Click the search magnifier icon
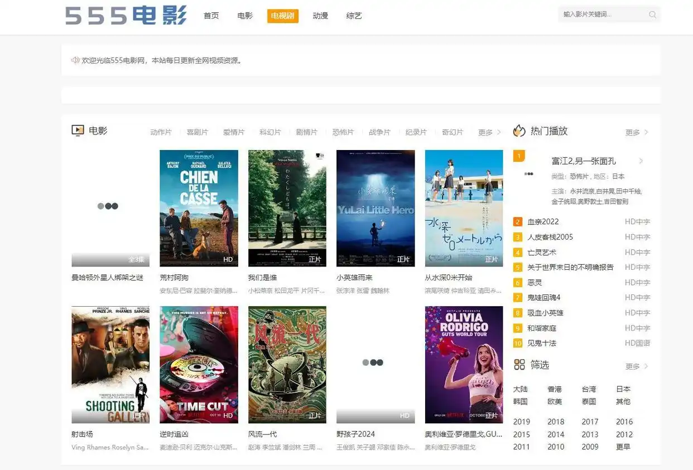Screen dimensions: 693x470 652,14
